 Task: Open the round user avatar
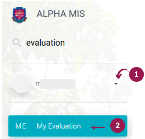[21, 84]
